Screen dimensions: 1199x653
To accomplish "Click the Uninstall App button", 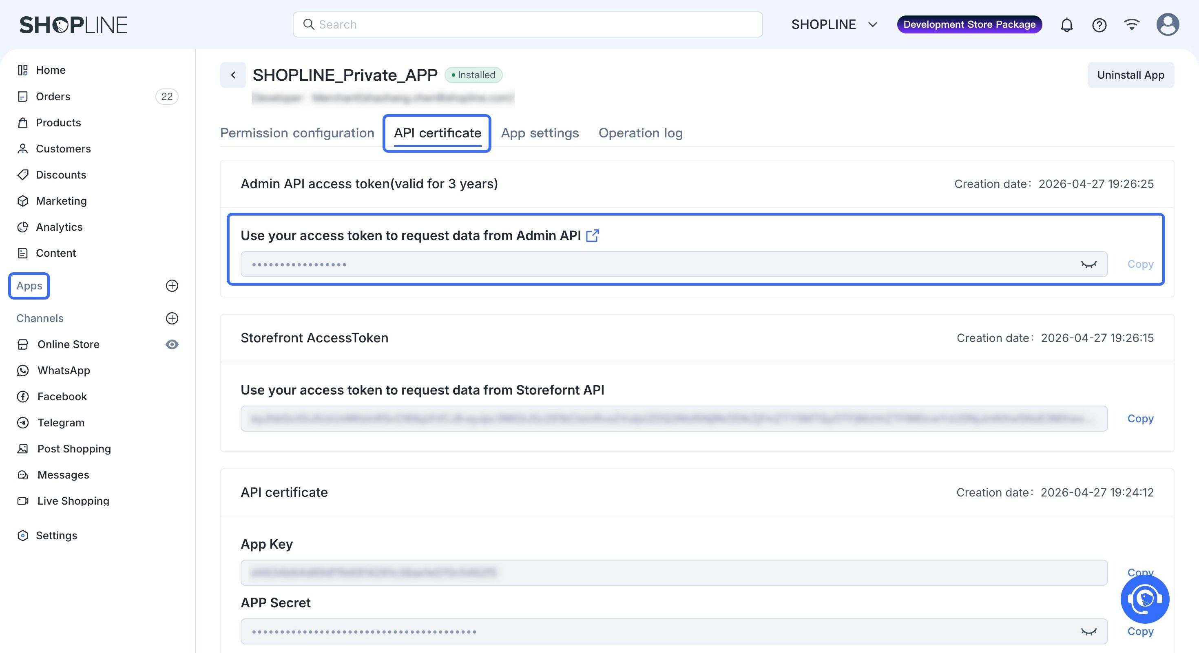I will tap(1130, 75).
